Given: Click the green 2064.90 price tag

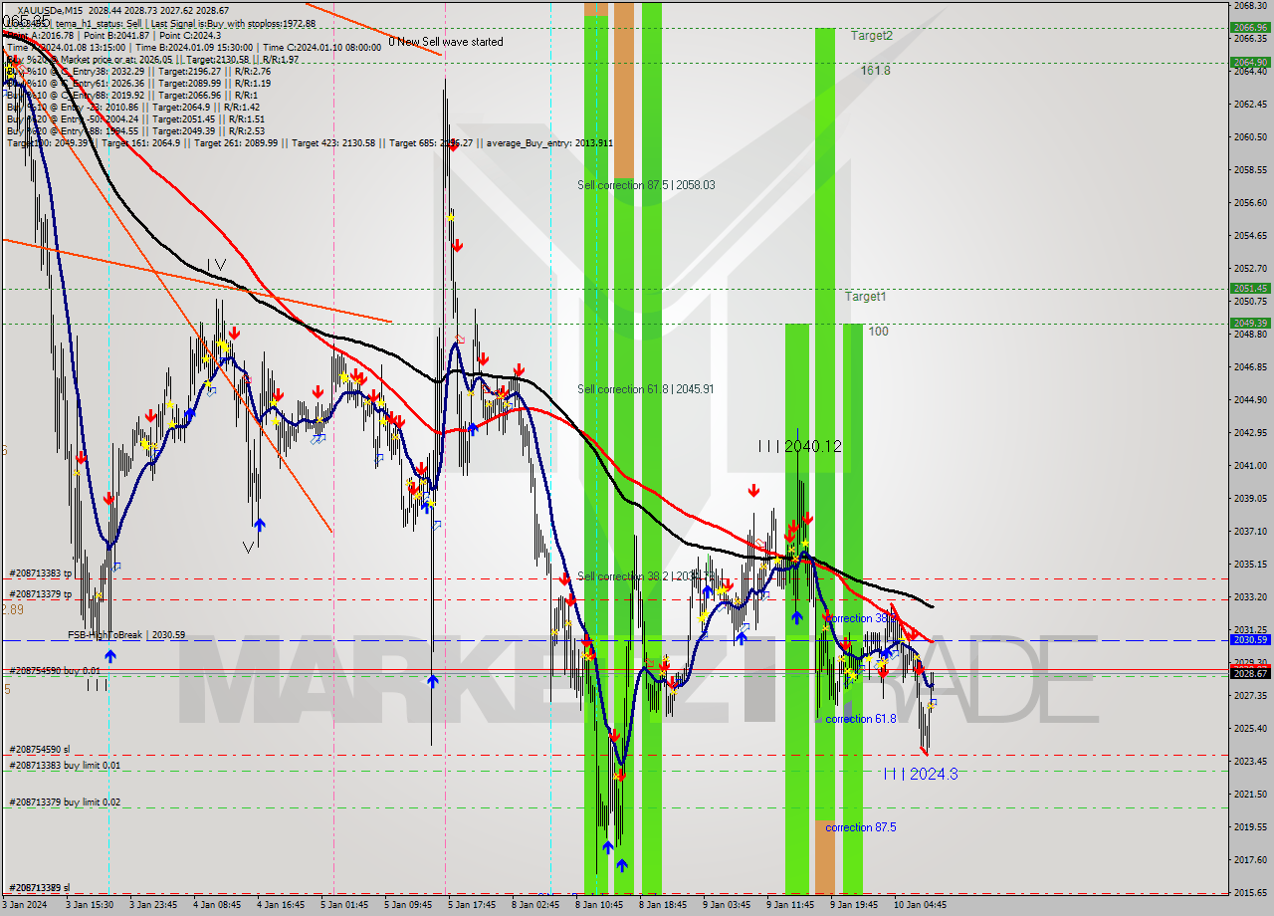Looking at the screenshot, I should (1250, 62).
